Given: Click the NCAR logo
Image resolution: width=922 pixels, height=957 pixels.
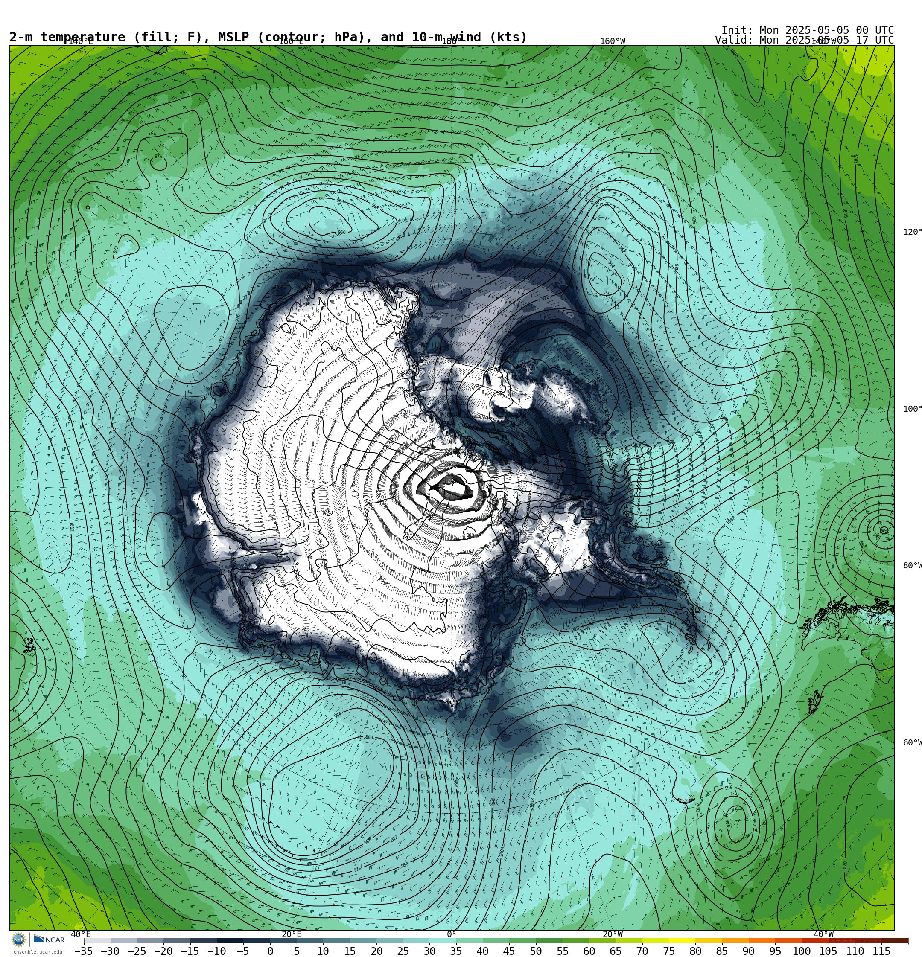Looking at the screenshot, I should point(50,940).
